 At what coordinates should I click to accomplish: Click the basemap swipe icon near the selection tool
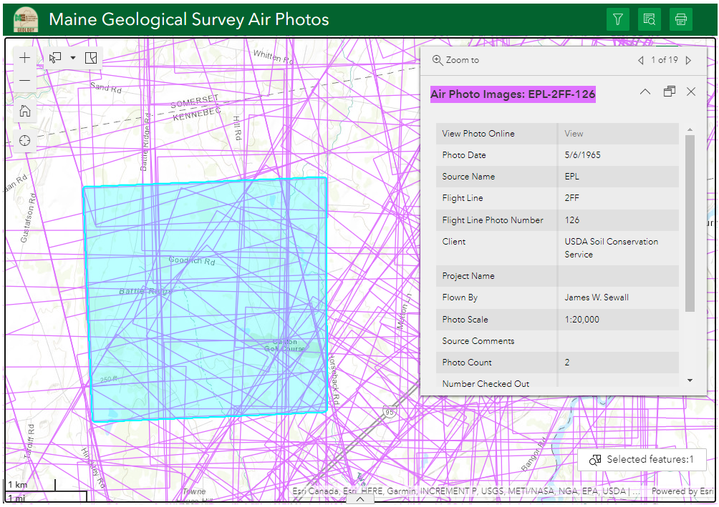(x=91, y=57)
